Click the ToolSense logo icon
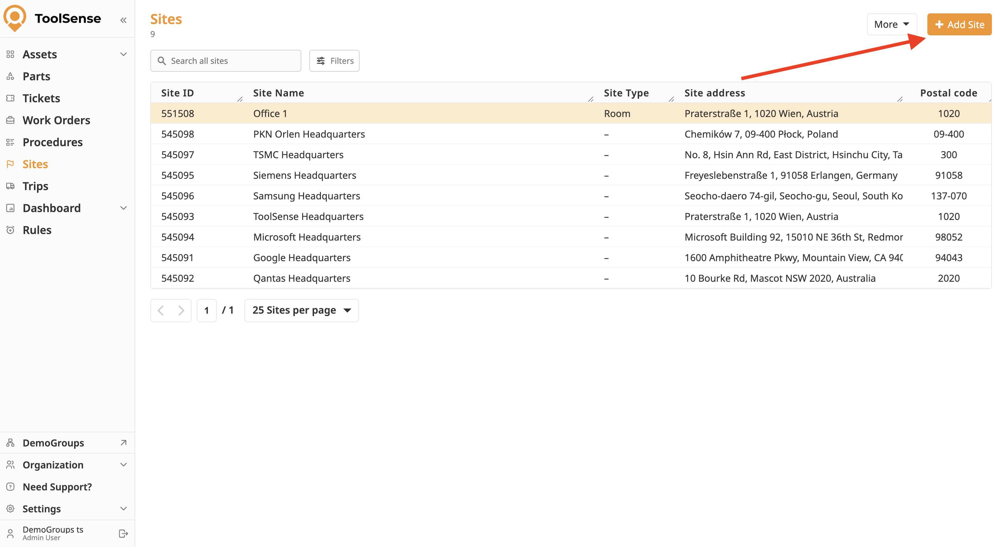 [15, 18]
